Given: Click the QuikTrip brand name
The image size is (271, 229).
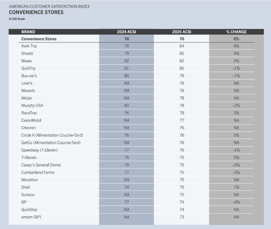Looking at the screenshot, I should pos(28,68).
